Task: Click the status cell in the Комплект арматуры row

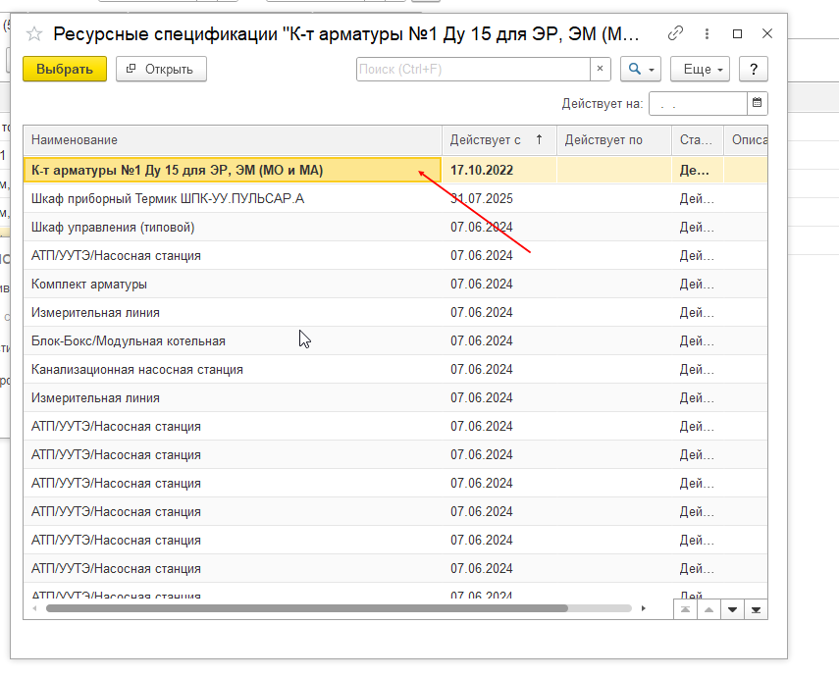Action: 698,285
